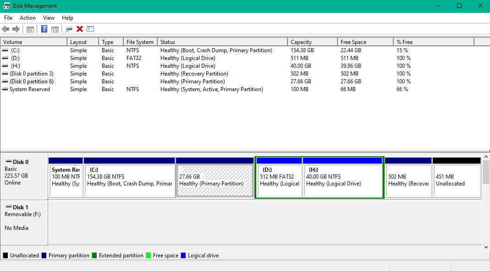Click the red X Delete icon

click(x=80, y=29)
